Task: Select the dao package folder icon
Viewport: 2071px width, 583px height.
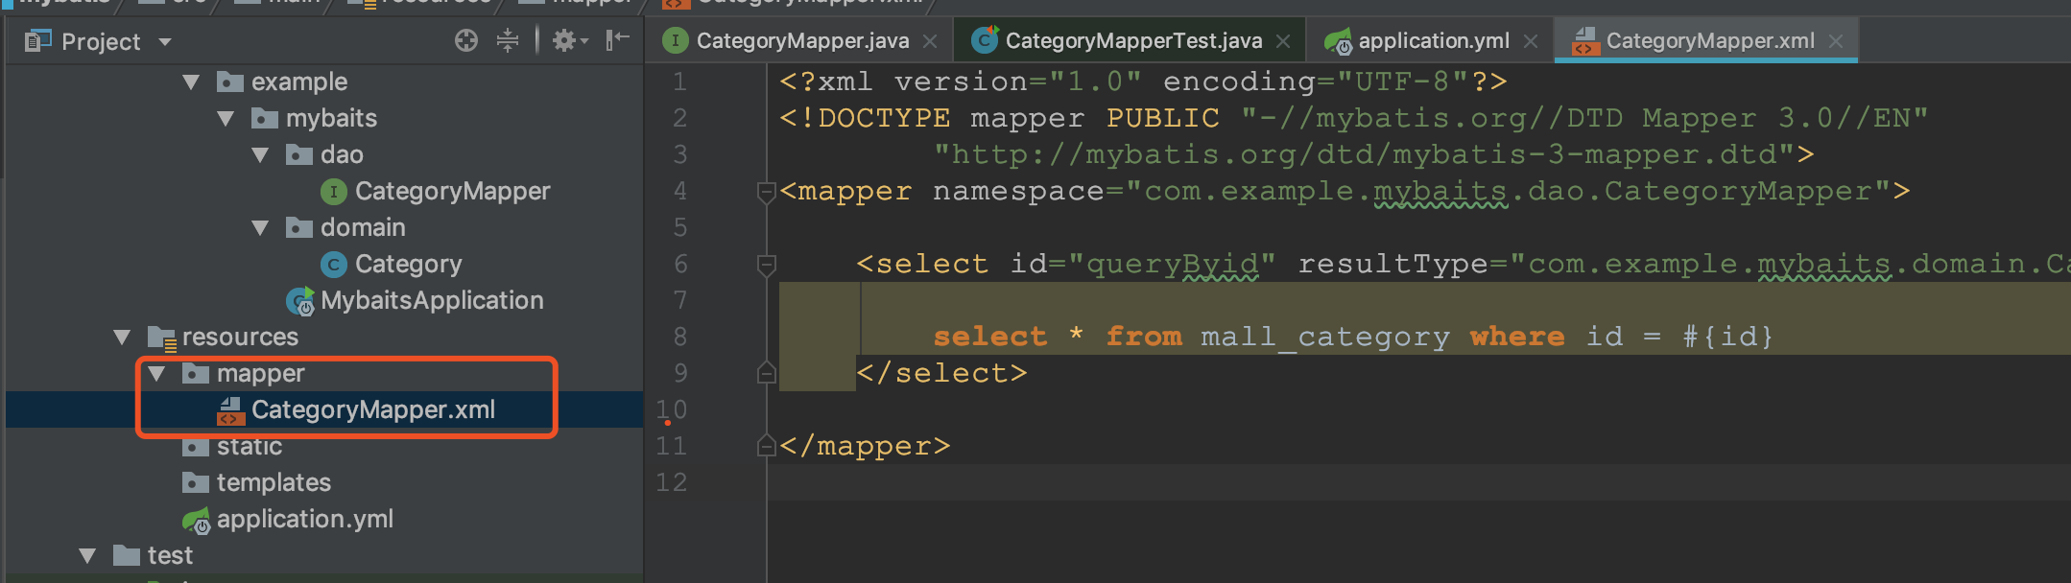Action: pos(299,155)
